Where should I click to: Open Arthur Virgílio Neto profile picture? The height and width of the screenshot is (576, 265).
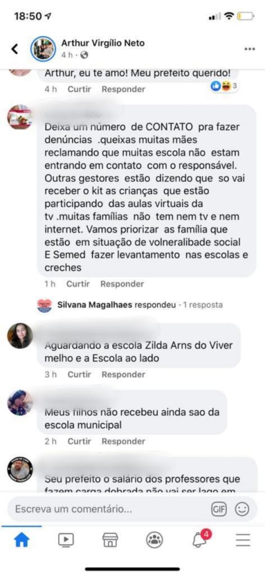(x=43, y=48)
